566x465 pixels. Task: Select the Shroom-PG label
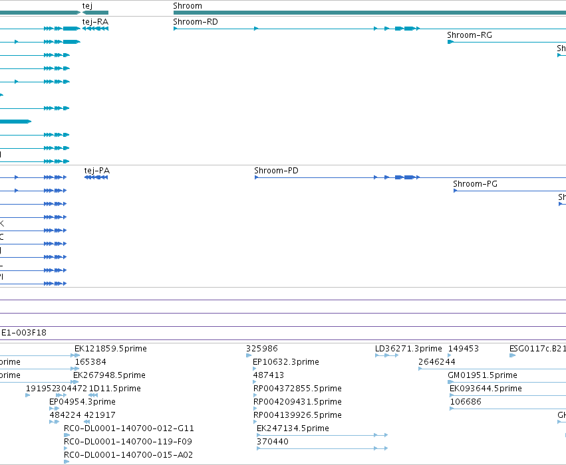pyautogui.click(x=475, y=184)
